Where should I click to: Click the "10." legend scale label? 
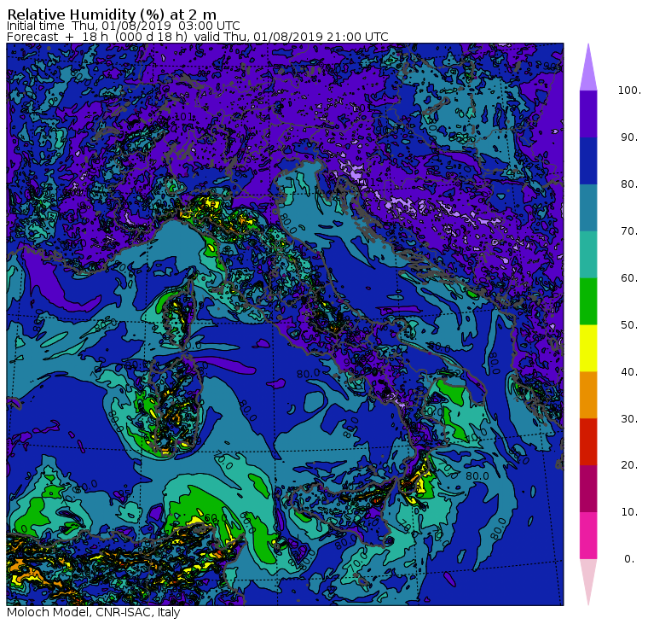(x=629, y=512)
